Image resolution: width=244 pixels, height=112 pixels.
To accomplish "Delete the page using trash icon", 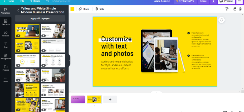I will [240, 9].
